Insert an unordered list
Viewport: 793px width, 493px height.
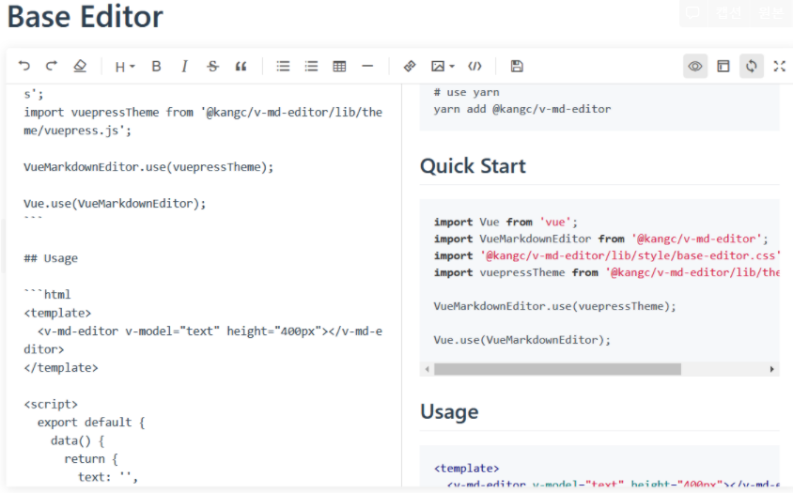tap(283, 67)
